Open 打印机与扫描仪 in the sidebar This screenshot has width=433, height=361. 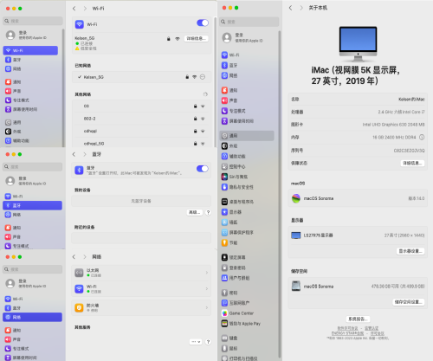pos(240,358)
